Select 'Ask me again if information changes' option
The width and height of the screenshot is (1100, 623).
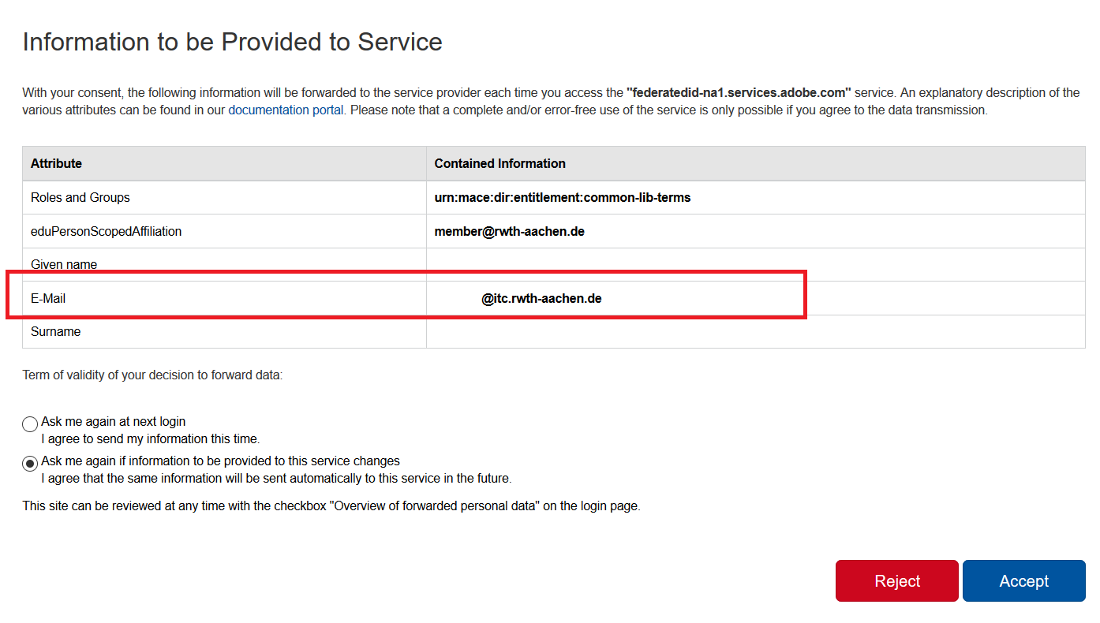(x=29, y=463)
